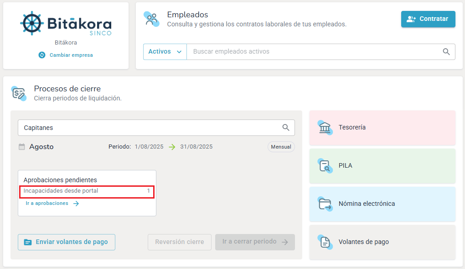Click the Cambiar empresa refresh icon
Screen dimensions: 465x269
coord(42,55)
